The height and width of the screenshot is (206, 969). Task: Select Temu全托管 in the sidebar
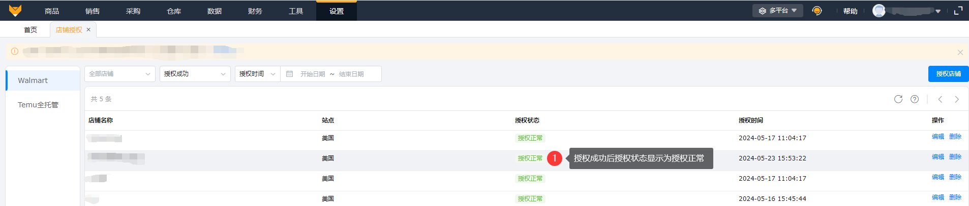coord(38,105)
